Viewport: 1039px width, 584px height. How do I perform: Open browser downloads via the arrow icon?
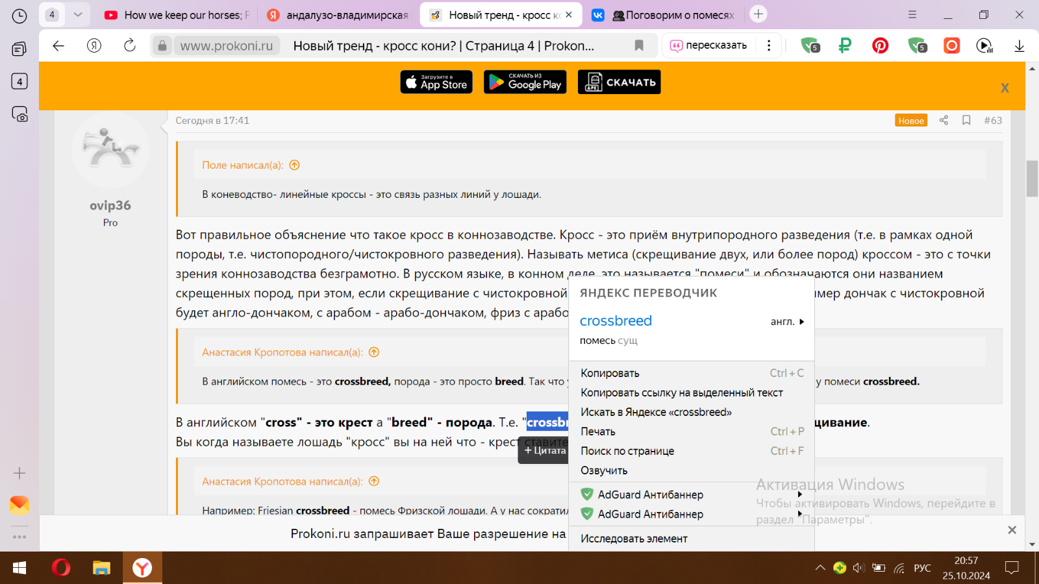(x=1017, y=46)
